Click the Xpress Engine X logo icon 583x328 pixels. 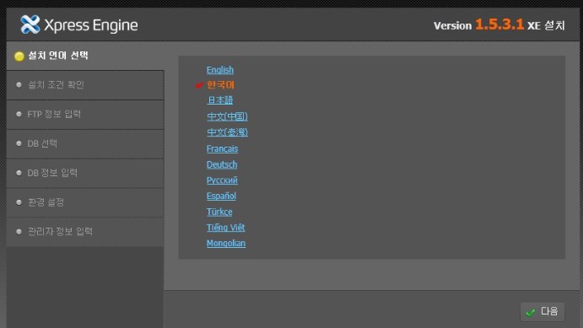pos(30,24)
